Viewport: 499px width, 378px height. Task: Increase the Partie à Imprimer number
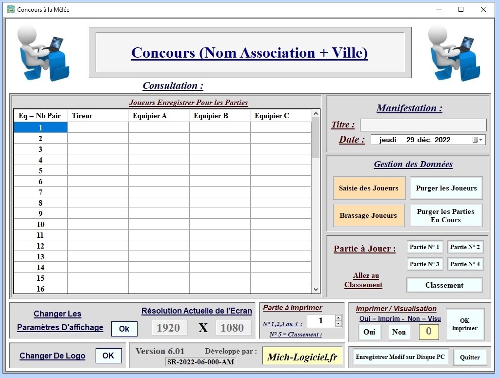(339, 317)
